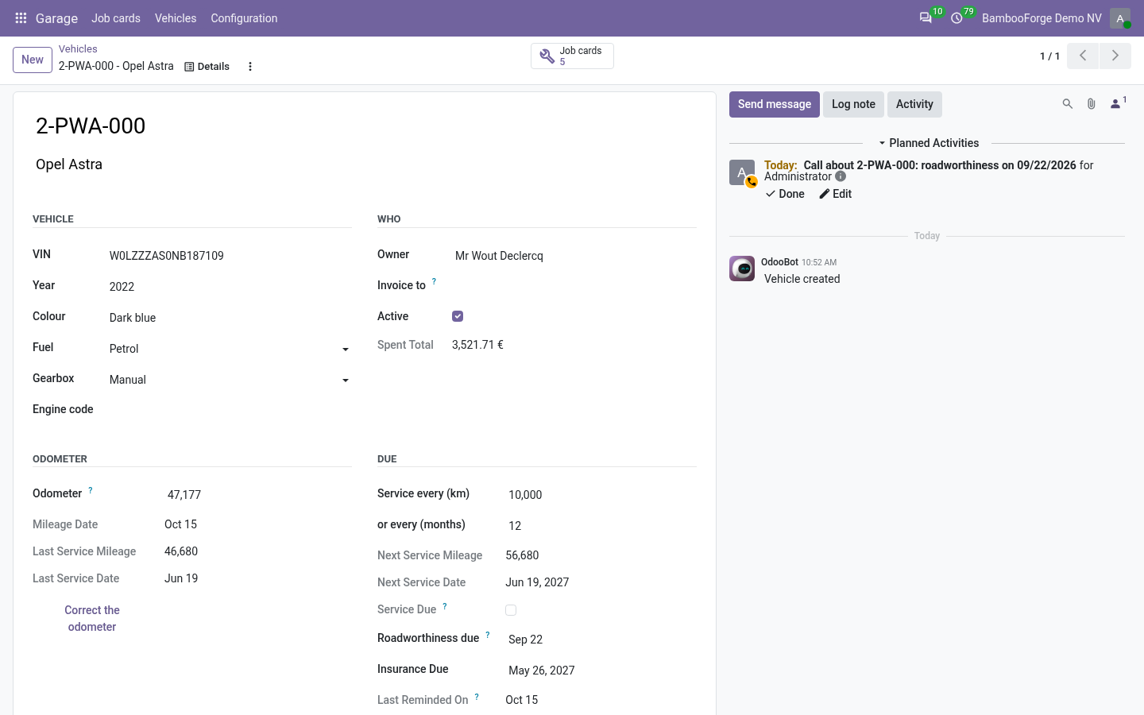This screenshot has width=1144, height=715.
Task: Show help tooltip for Invoice to
Action: pos(434,282)
